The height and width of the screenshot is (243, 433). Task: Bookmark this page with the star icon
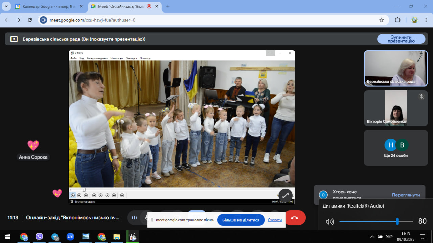[382, 20]
